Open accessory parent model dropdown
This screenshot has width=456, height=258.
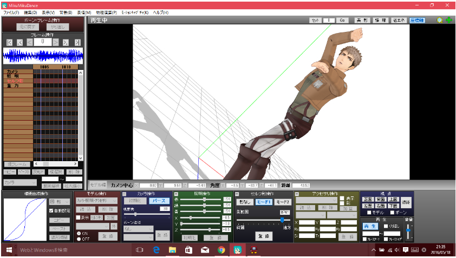(310, 215)
